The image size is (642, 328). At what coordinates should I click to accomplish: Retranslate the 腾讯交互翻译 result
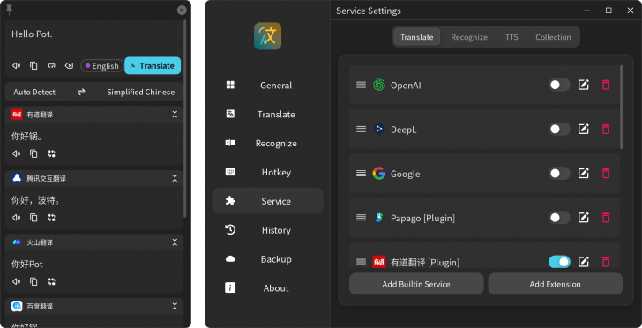click(51, 218)
